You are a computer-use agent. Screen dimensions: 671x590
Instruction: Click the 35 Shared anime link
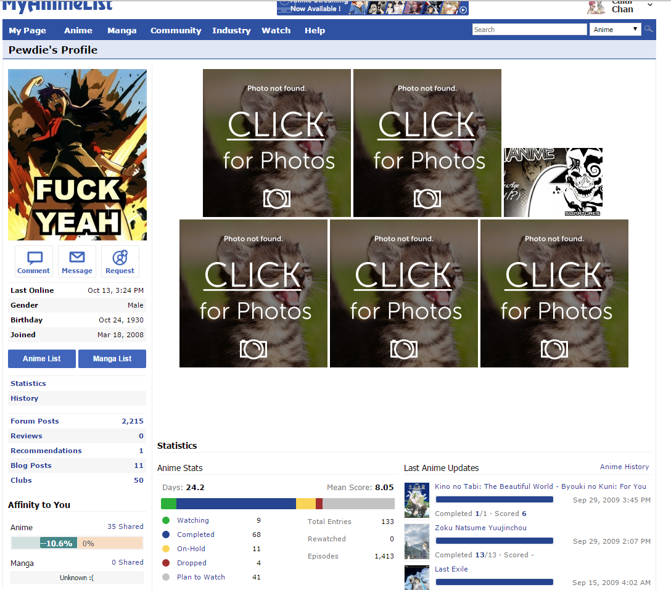pos(125,526)
